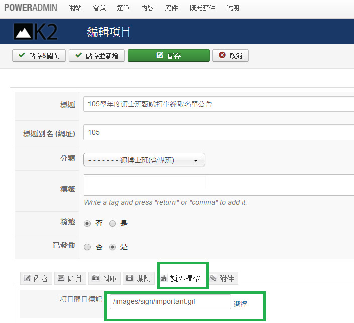354x323 pixels.
Task: Click the 標題別名 alias field
Action: 219,133
